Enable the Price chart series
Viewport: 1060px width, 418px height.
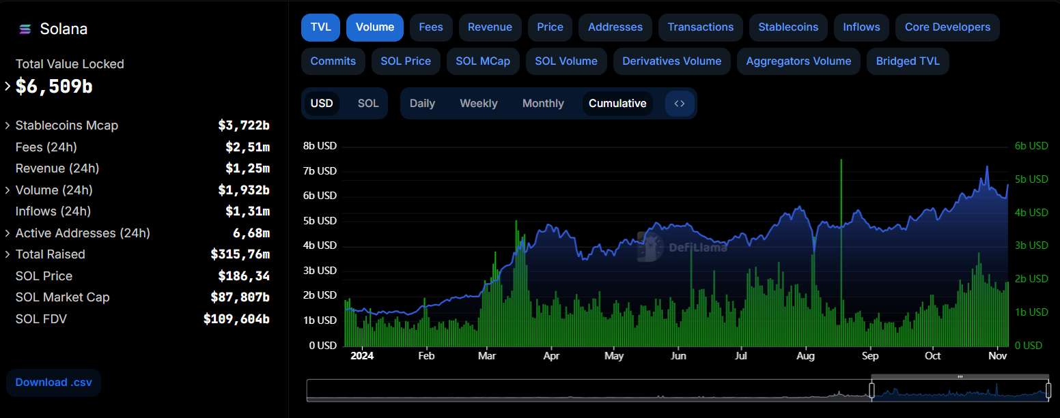tap(550, 27)
